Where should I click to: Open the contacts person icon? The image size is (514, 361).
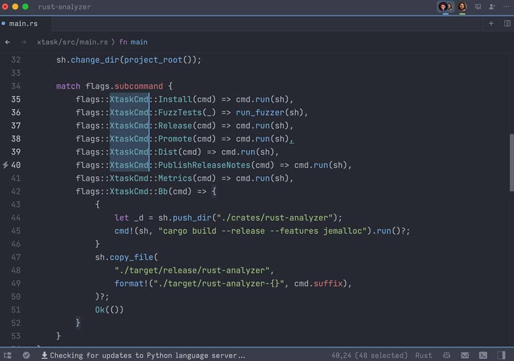click(x=492, y=7)
